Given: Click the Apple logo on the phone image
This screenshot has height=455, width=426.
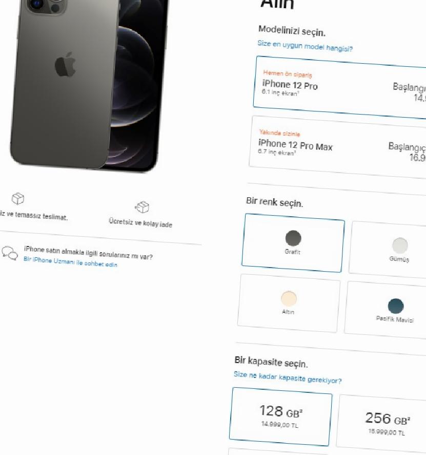Looking at the screenshot, I should [x=65, y=65].
